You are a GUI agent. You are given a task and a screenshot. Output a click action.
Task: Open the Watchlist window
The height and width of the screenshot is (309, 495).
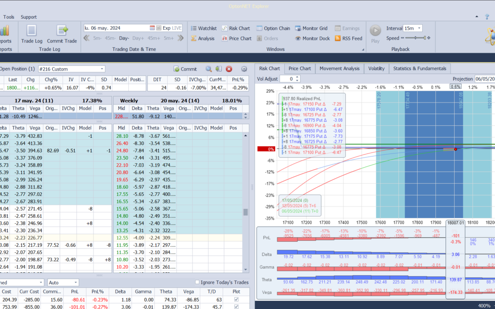pos(203,28)
